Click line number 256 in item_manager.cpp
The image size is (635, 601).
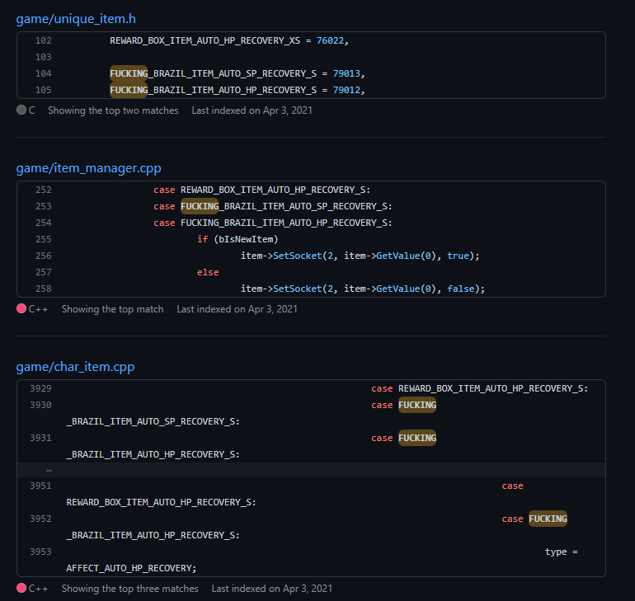(44, 256)
